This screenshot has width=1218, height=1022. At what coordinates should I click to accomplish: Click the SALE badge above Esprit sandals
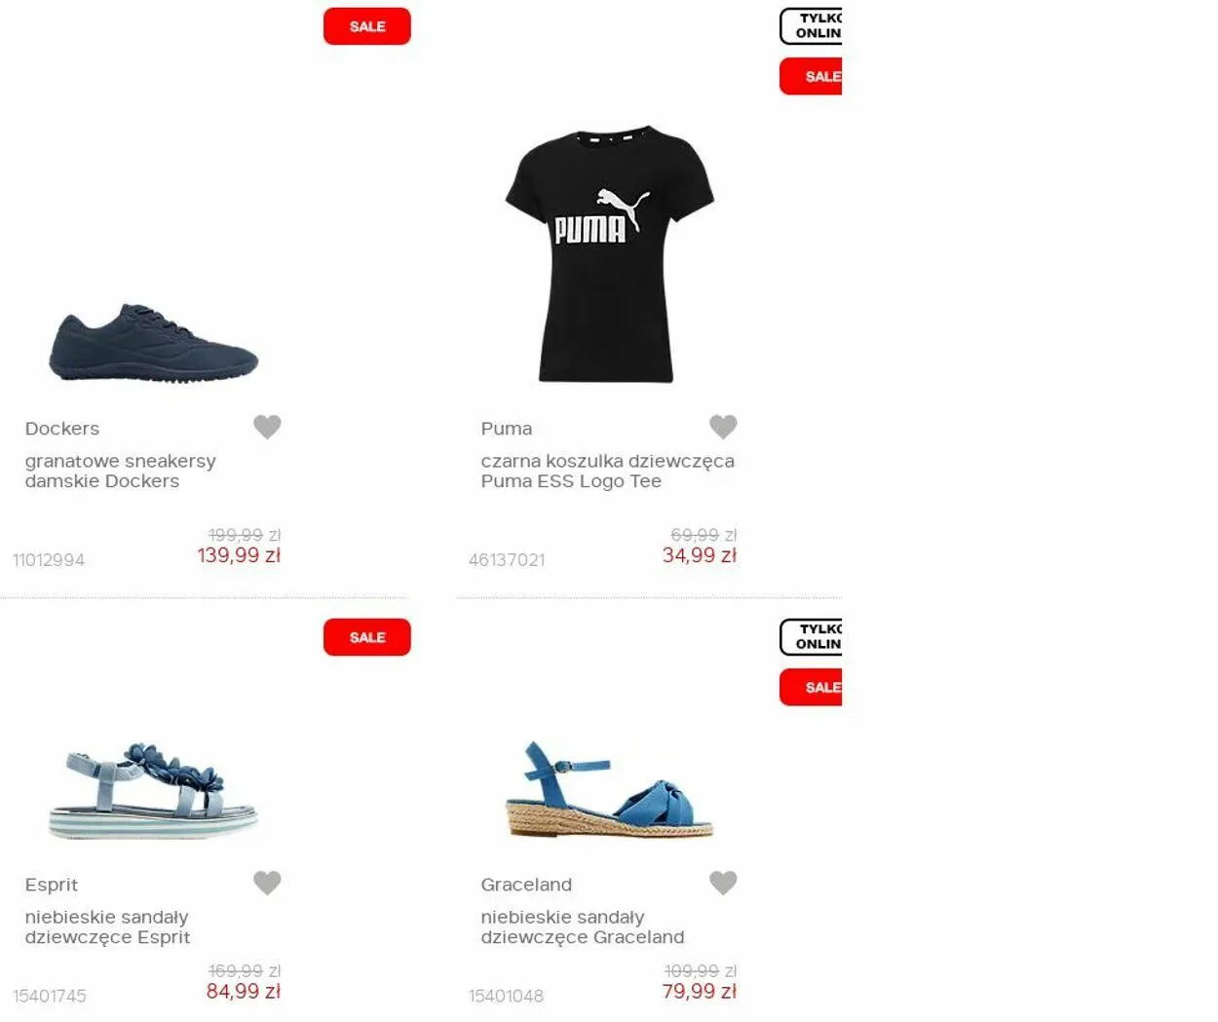367,637
